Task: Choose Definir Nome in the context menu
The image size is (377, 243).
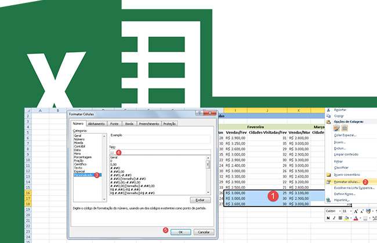Action: point(345,194)
